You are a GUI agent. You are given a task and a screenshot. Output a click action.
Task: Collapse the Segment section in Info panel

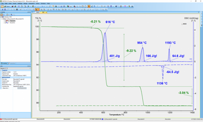(x=1, y=70)
